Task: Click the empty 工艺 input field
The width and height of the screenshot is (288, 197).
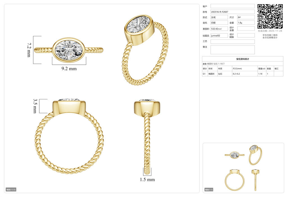Action: click(x=232, y=41)
